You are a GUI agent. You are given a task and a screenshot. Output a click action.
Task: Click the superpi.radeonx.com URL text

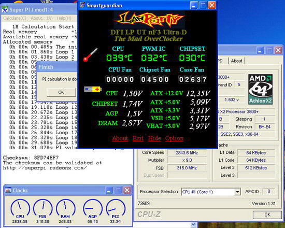click(45, 168)
